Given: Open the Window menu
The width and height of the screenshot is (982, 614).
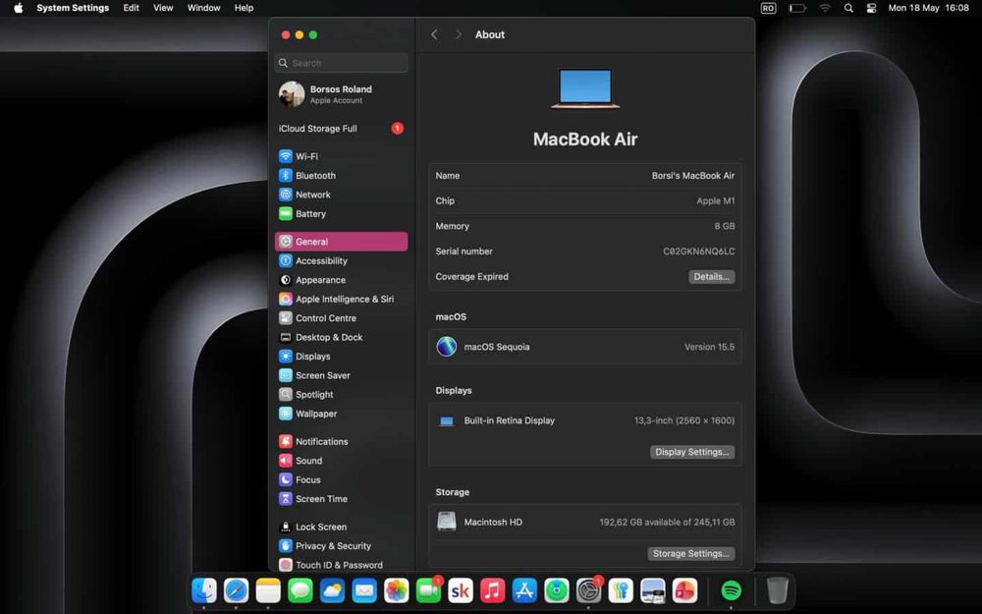Looking at the screenshot, I should (x=203, y=8).
